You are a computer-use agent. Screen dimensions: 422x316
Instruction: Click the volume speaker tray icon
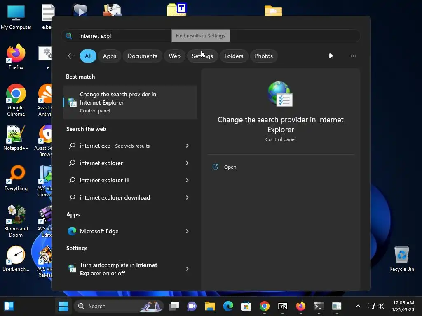coord(381,306)
